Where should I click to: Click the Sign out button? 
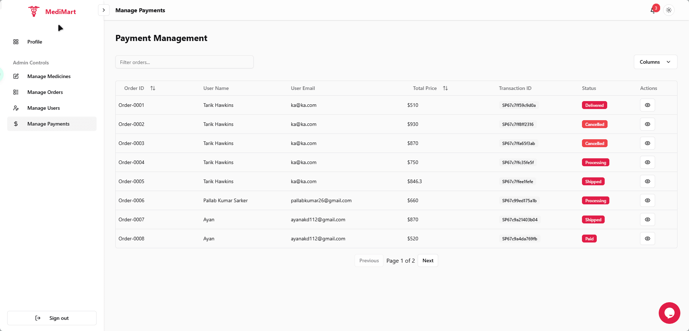(52, 318)
